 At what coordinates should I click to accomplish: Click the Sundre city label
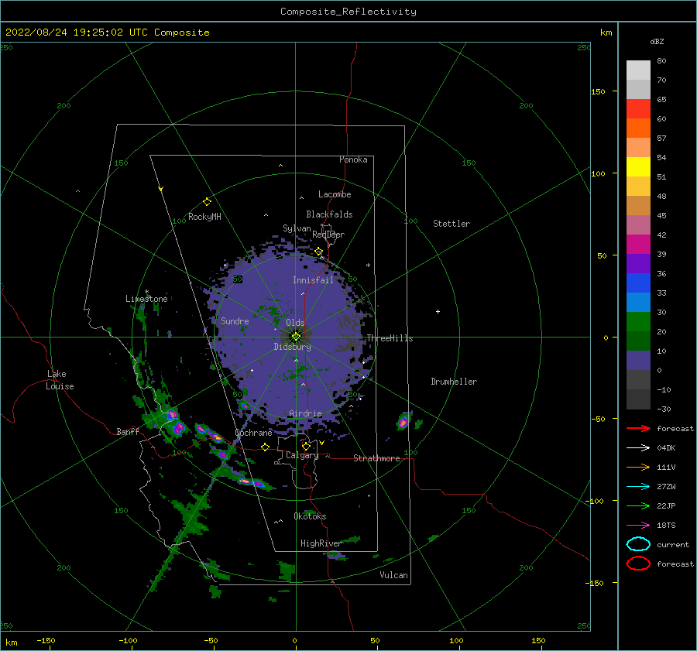[235, 320]
